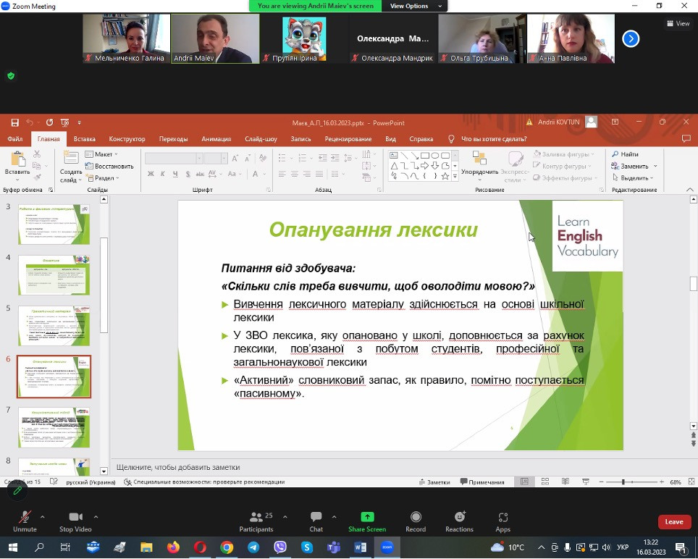Click the red Leave button
The image size is (698, 559).
673,521
